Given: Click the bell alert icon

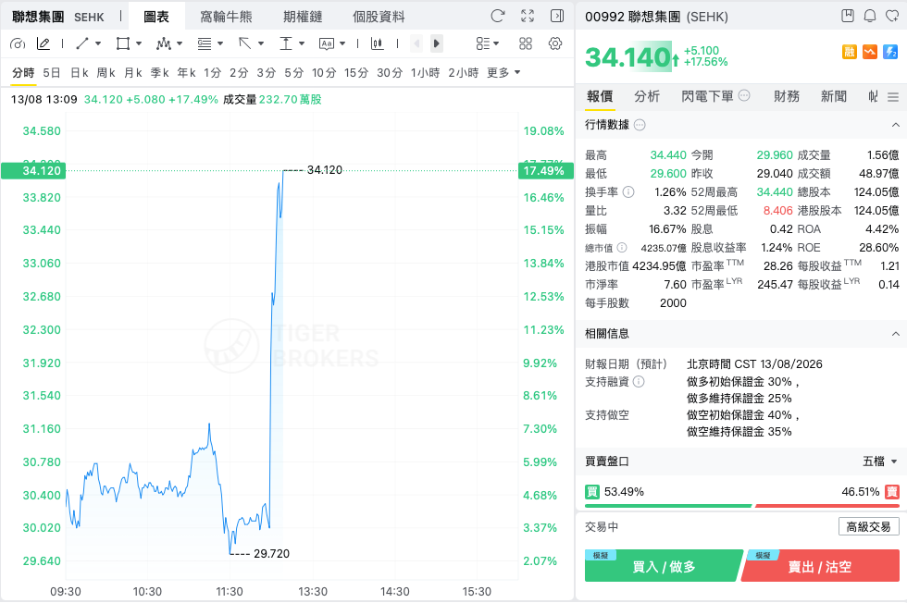Looking at the screenshot, I should click(870, 17).
